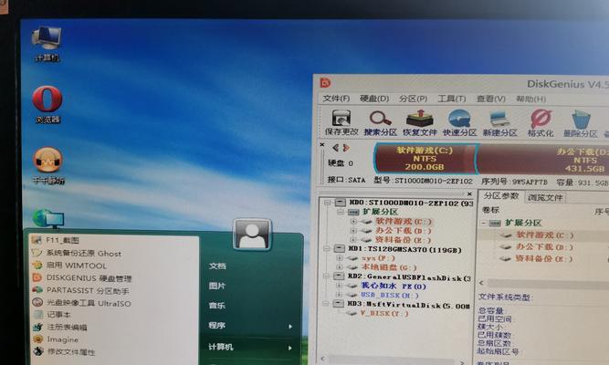Expand 软件游戏(C:) in the left disk tree
This screenshot has height=365, width=609.
point(353,222)
